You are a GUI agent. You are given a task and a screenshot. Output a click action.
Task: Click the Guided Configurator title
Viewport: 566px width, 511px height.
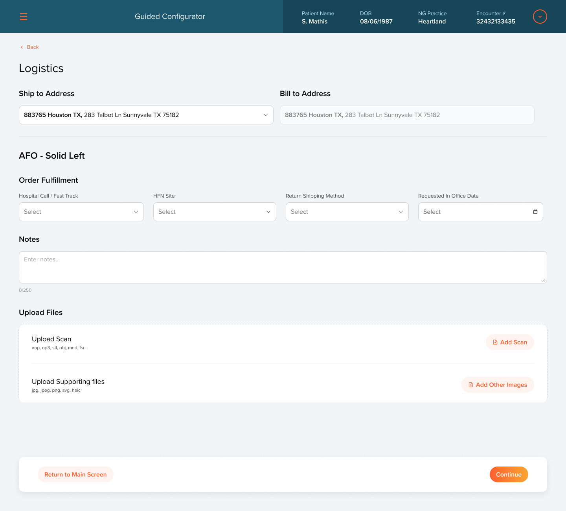pyautogui.click(x=170, y=17)
